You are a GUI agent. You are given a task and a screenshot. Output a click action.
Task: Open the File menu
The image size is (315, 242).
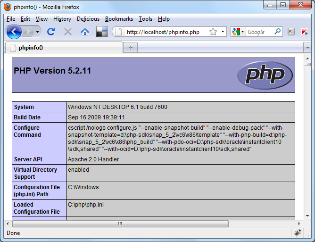(11, 19)
